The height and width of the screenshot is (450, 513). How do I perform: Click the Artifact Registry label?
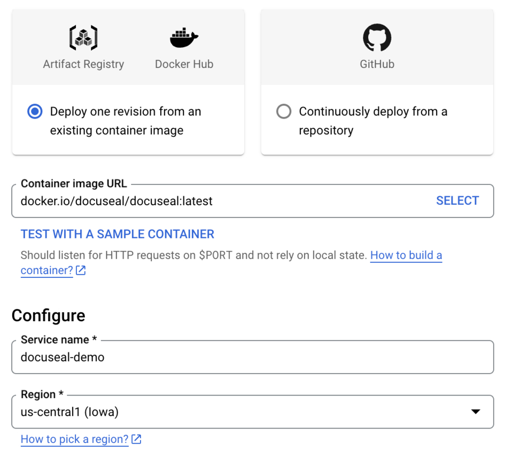tap(83, 64)
